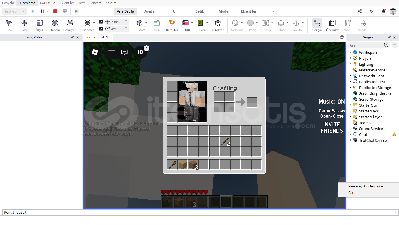Expand the StarterPlayer node

[350, 117]
